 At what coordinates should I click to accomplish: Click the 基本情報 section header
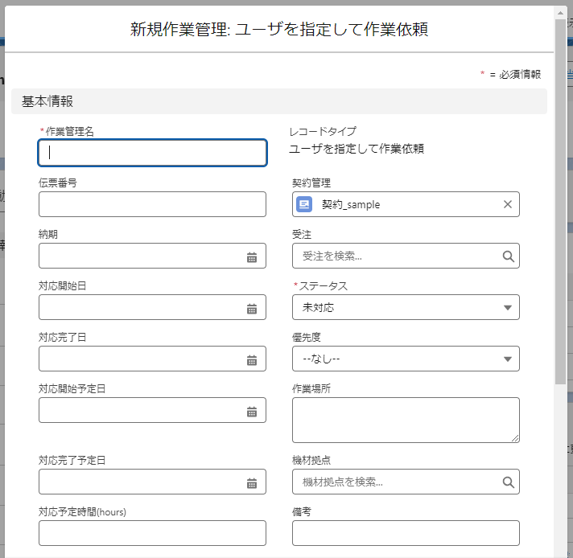278,101
